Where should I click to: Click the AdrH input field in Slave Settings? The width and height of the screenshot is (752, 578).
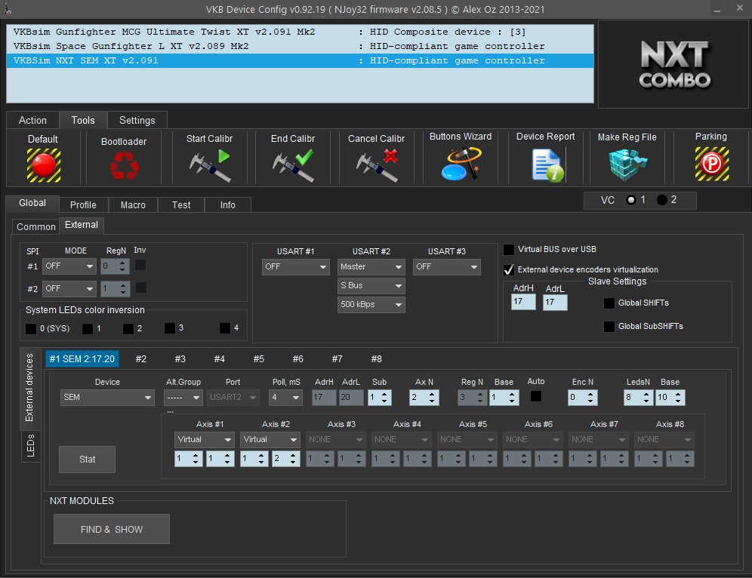coord(522,302)
